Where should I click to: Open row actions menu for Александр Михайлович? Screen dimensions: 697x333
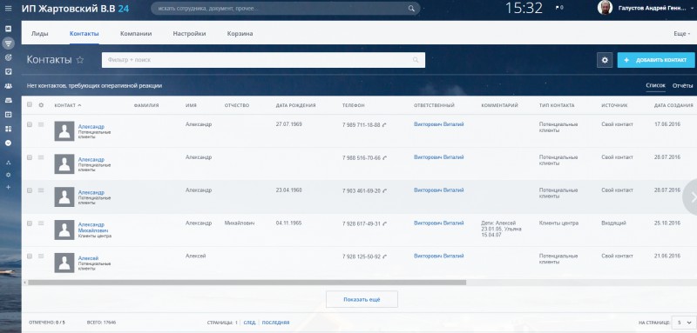41,223
